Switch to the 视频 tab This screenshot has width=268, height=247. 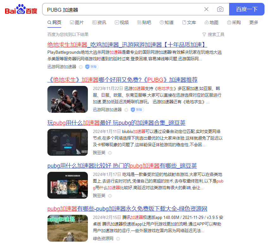click(x=122, y=22)
